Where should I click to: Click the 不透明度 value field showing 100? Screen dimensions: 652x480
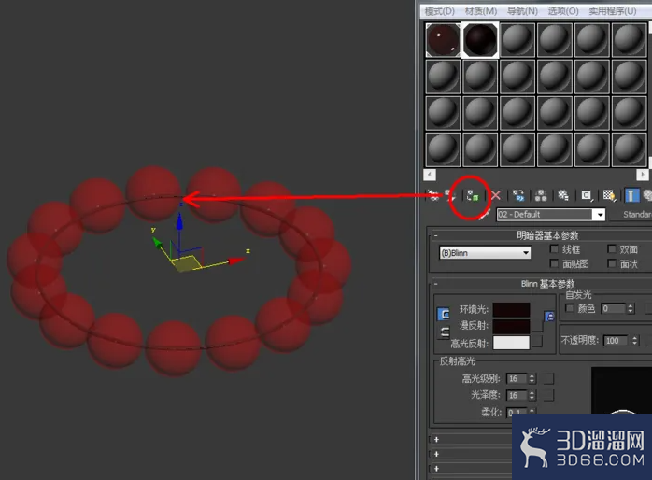tap(617, 341)
